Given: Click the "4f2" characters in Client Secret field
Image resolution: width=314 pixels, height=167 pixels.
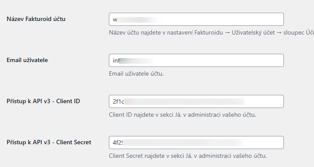Looking at the screenshot, I should pyautogui.click(x=118, y=143).
